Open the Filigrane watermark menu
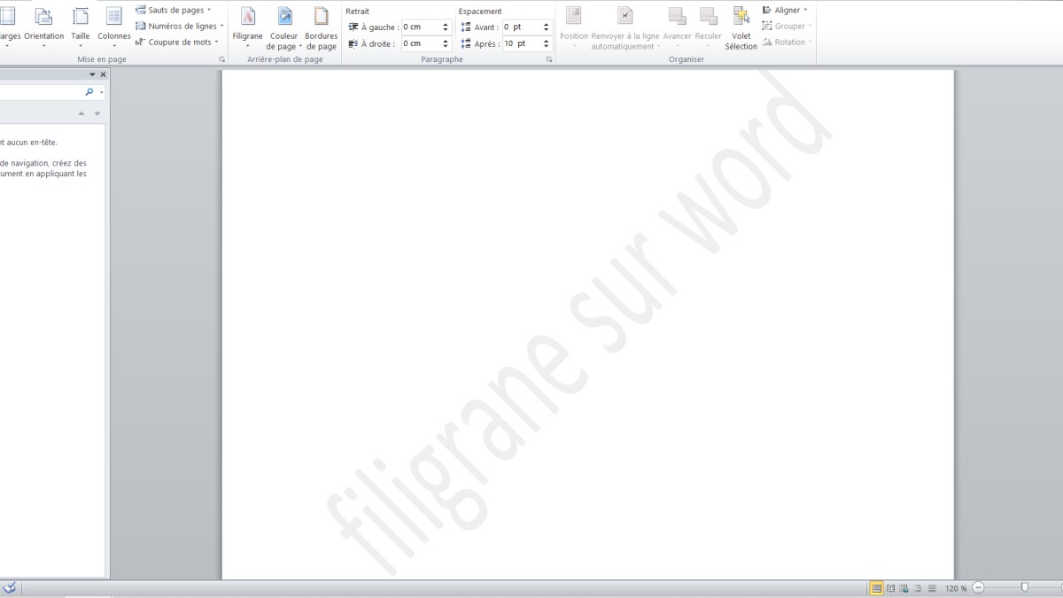The width and height of the screenshot is (1063, 598). [247, 27]
